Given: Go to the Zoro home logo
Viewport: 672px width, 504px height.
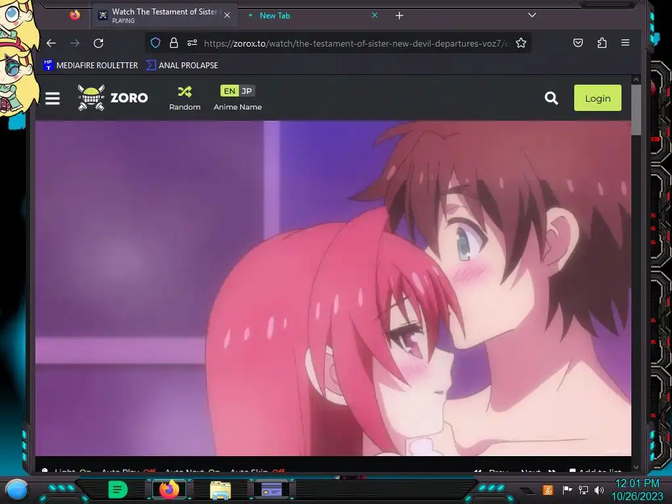Looking at the screenshot, I should [113, 98].
